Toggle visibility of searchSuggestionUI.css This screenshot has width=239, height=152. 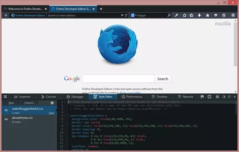[6, 110]
